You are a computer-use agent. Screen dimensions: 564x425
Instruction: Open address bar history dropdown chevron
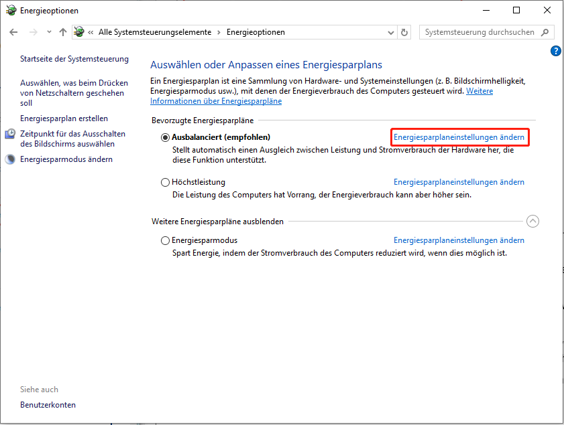[x=391, y=32]
